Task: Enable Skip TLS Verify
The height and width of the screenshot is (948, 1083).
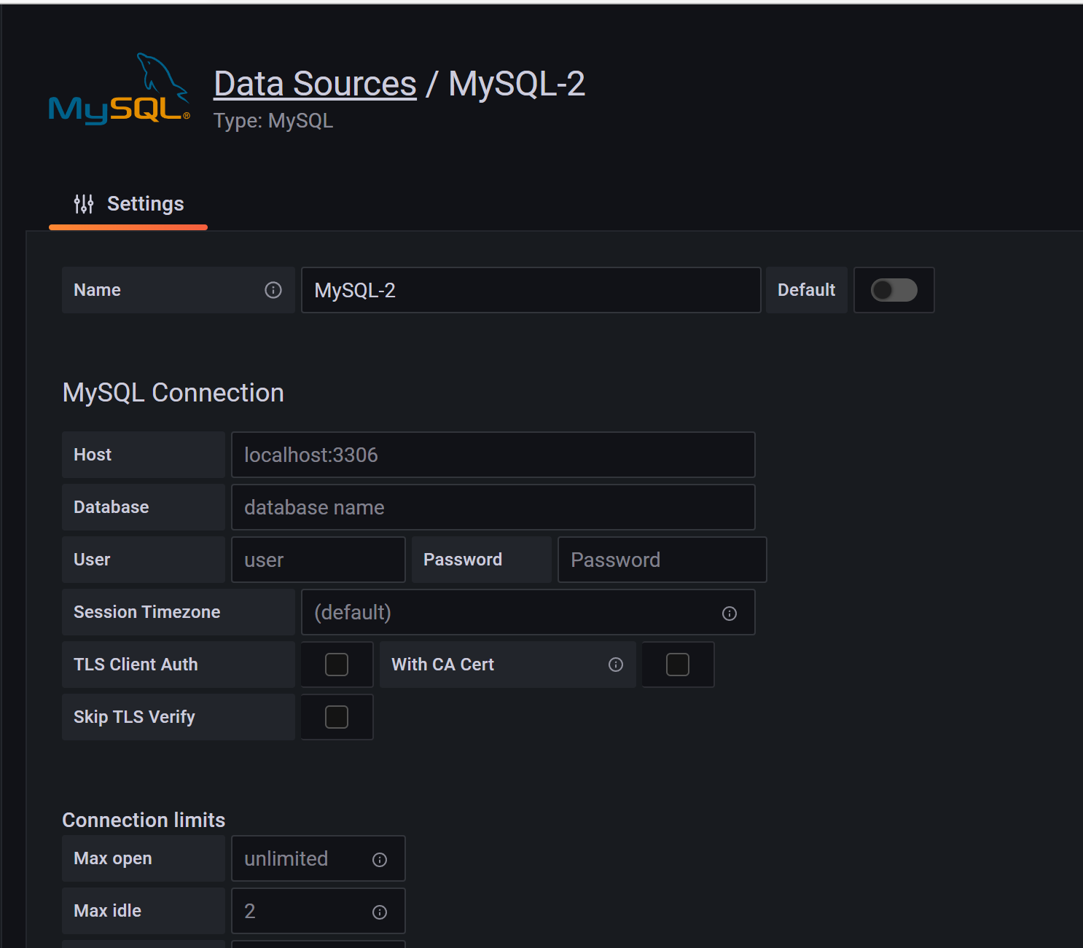Action: point(336,717)
